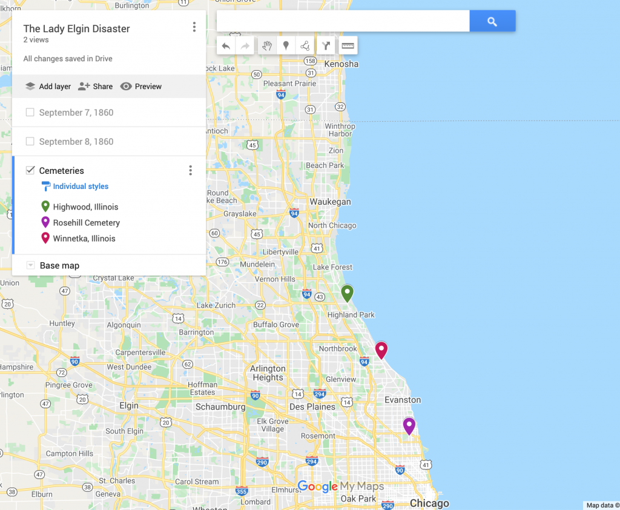Click the Map data attribution text
The width and height of the screenshot is (620, 510).
[602, 505]
